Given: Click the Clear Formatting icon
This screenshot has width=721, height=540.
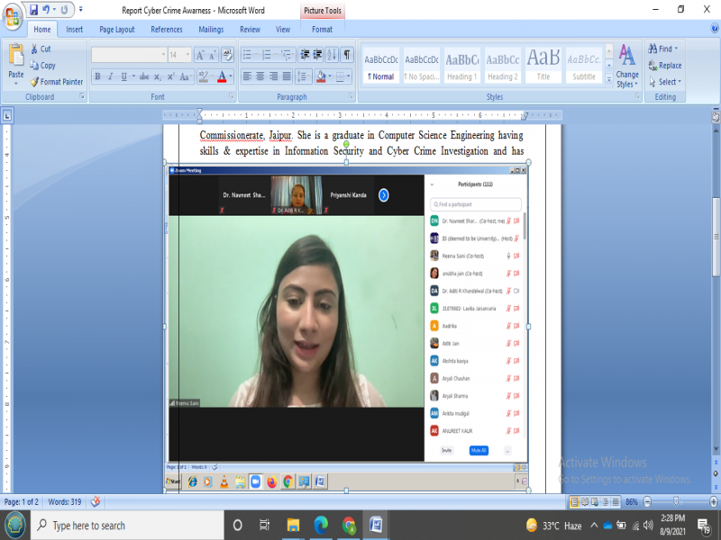Looking at the screenshot, I should 227,55.
